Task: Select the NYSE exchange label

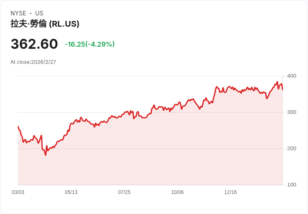Action: [x=18, y=13]
